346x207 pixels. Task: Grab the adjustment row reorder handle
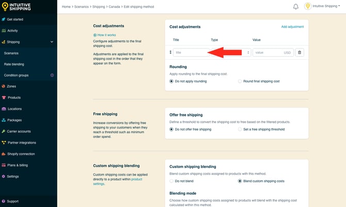[170, 52]
